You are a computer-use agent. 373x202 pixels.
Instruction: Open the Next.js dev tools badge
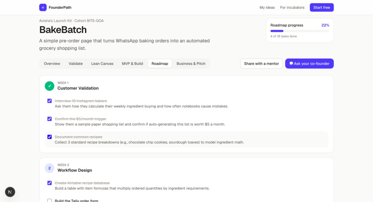coord(10,192)
